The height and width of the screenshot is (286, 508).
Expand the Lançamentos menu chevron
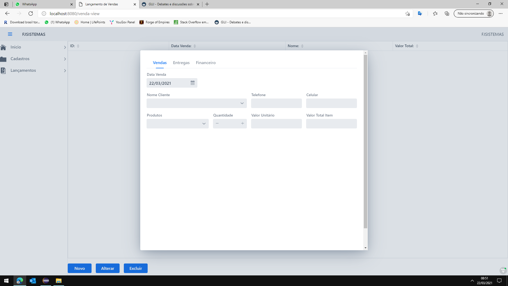[65, 71]
